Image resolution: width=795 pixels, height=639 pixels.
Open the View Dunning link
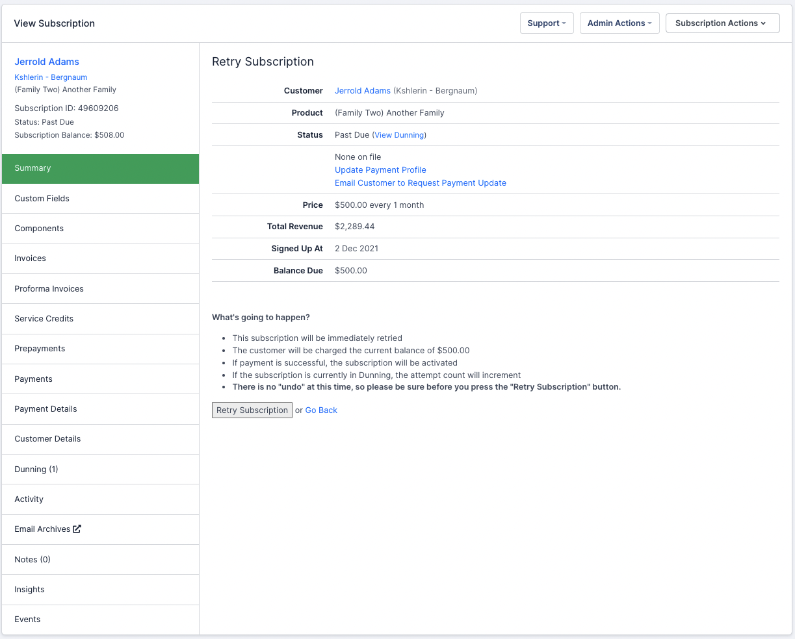pos(399,135)
